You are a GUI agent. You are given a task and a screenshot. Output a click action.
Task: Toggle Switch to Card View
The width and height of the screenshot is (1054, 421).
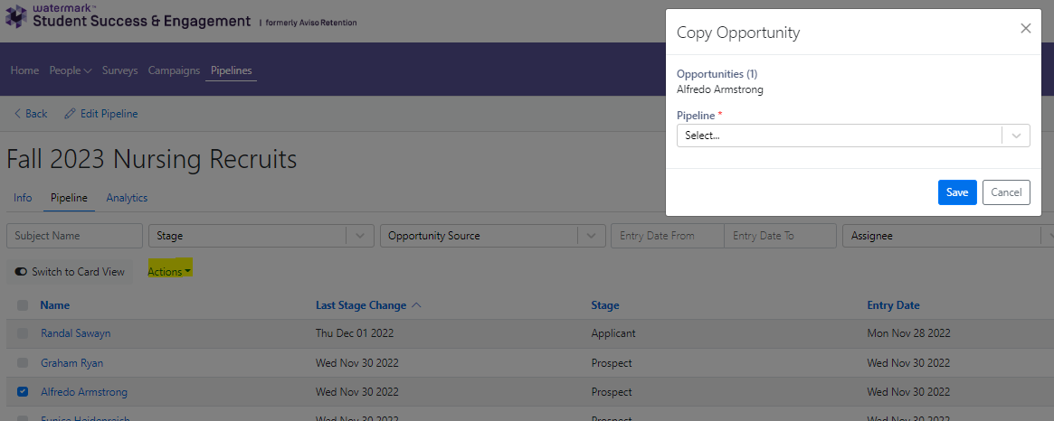click(x=70, y=272)
